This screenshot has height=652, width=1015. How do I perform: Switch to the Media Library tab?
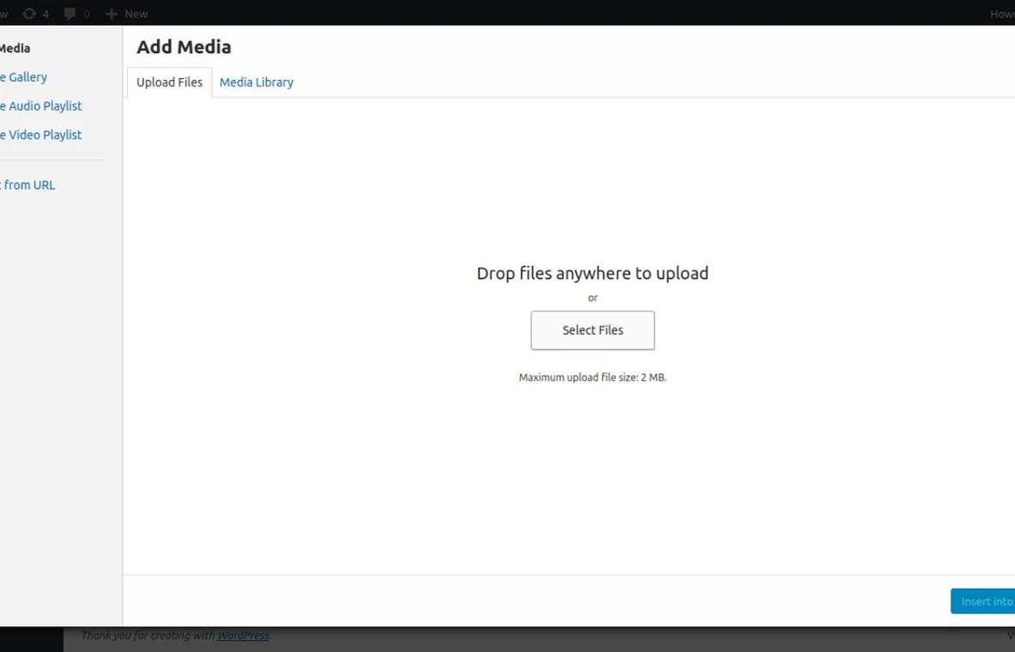coord(257,82)
